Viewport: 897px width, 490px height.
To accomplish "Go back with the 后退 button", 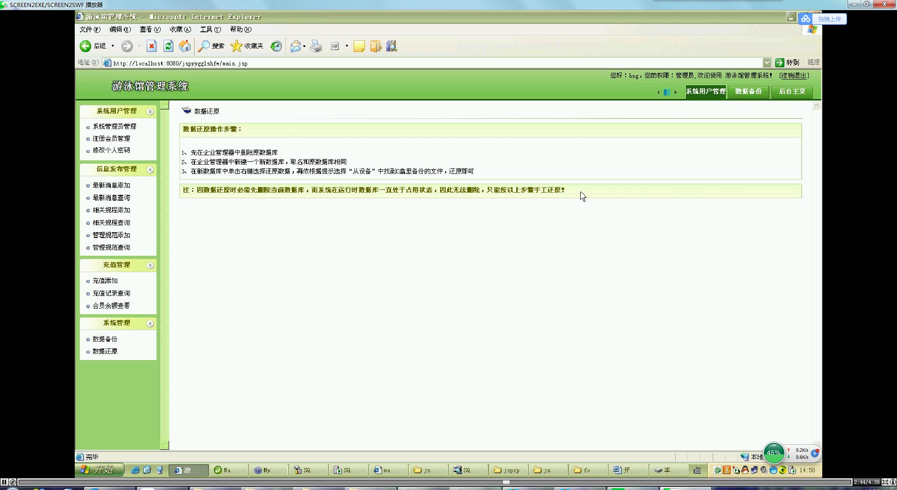I will pyautogui.click(x=93, y=46).
